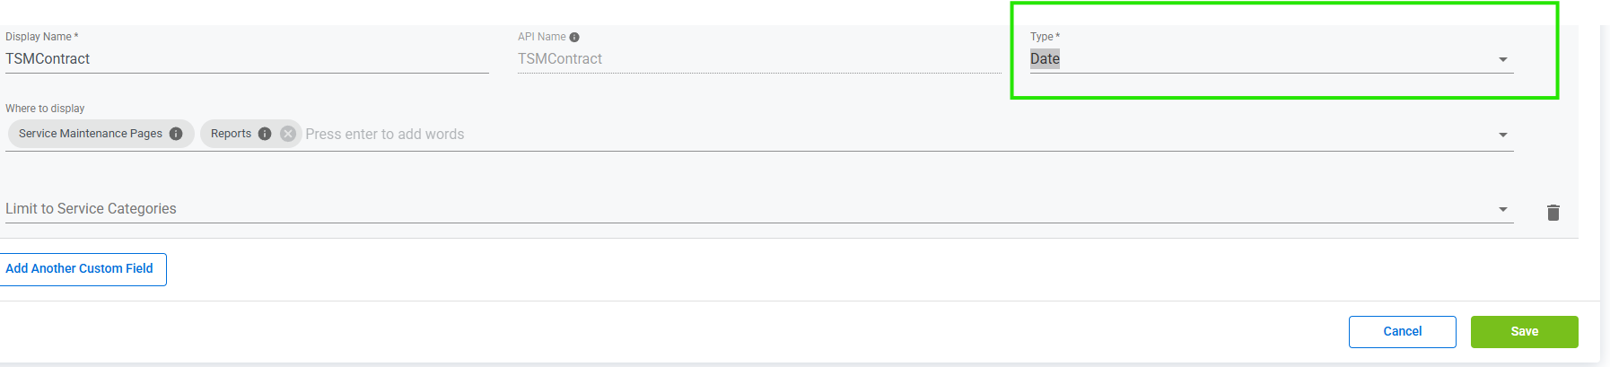Screen dimensions: 1610x367
Task: Click the Limit to Service Categories text
Action: point(92,209)
